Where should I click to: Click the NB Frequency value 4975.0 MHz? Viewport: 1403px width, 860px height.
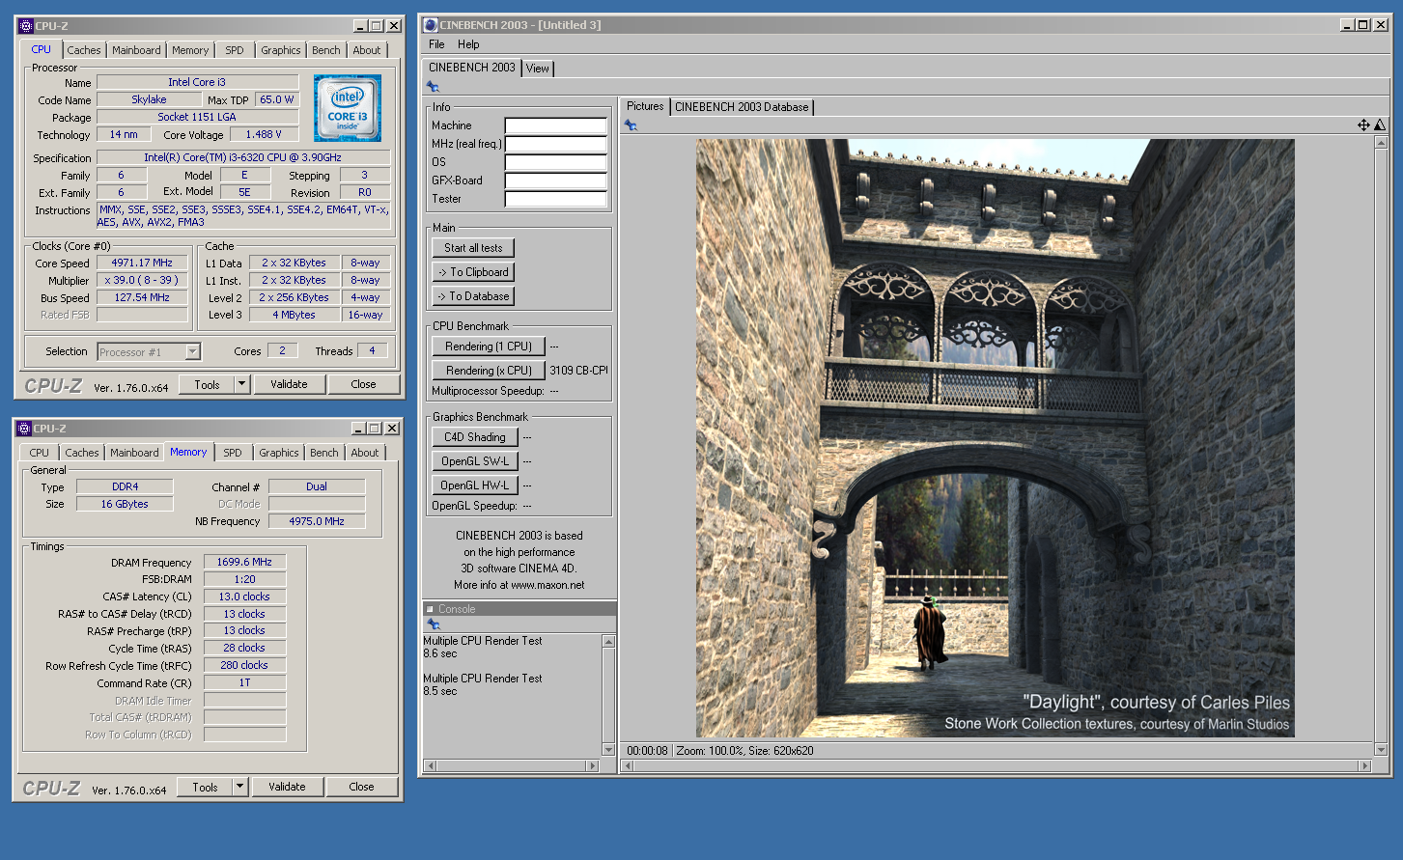pos(317,521)
